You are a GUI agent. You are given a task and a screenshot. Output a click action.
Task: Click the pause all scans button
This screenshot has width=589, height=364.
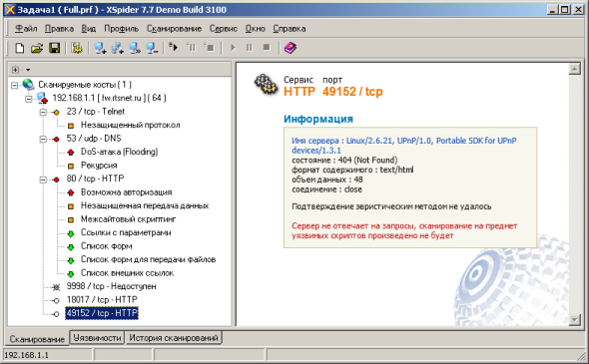click(x=250, y=48)
